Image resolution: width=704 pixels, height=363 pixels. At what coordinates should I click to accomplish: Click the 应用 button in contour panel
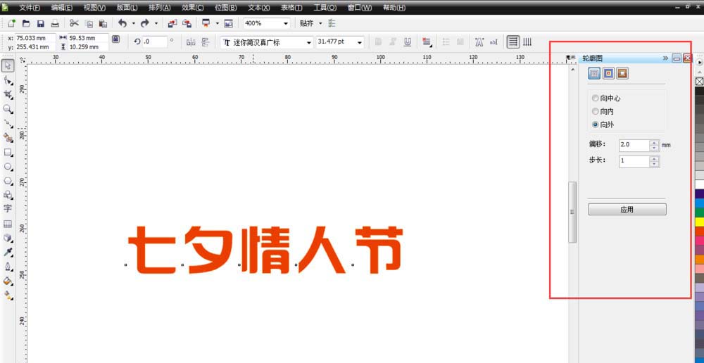tap(627, 210)
